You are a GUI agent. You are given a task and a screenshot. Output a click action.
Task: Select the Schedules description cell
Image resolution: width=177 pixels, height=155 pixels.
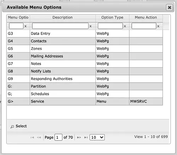tap(63, 94)
